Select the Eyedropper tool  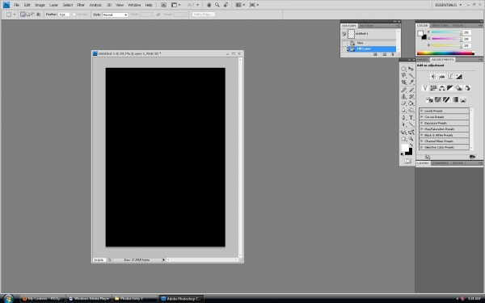point(411,82)
